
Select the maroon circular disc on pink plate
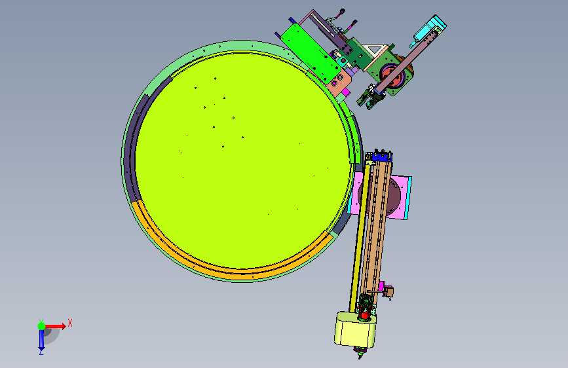point(394,196)
